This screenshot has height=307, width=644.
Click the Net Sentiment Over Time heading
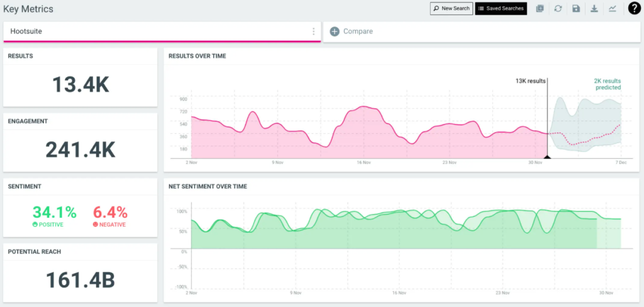(208, 186)
